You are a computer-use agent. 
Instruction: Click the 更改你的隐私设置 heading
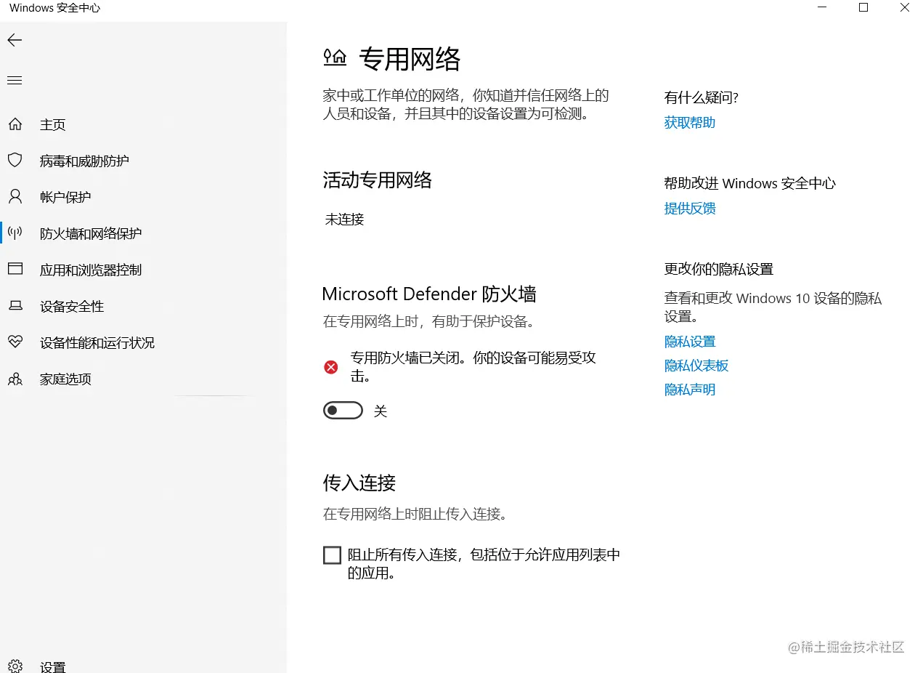(719, 269)
